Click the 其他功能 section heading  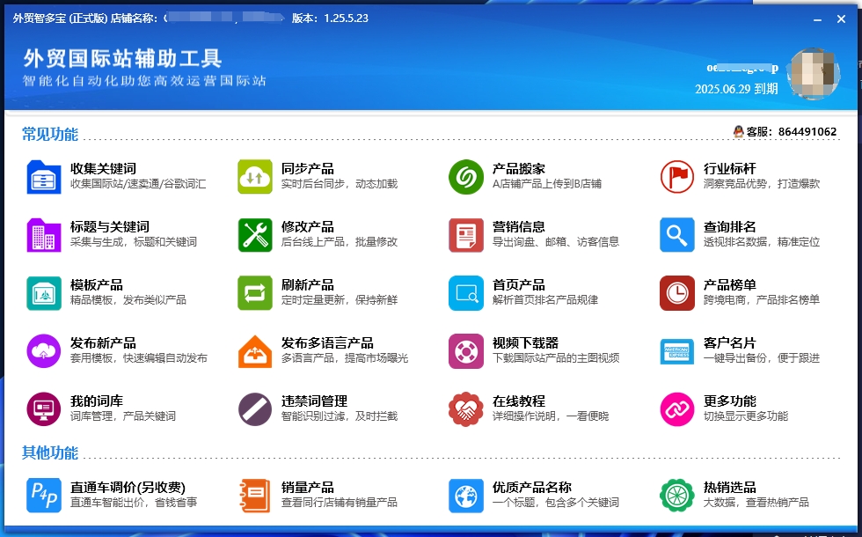point(50,452)
